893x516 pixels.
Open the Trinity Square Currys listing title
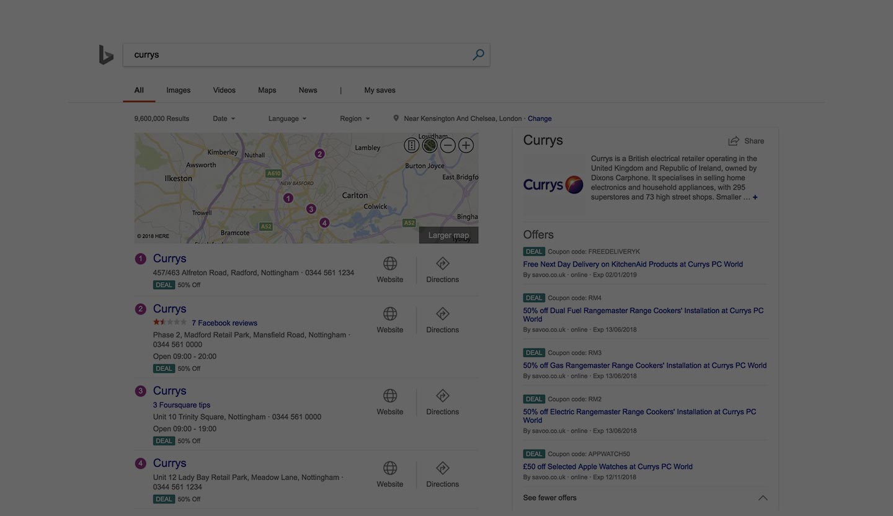click(x=170, y=391)
